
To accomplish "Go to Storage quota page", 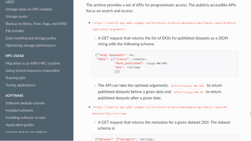I will 16,16.
